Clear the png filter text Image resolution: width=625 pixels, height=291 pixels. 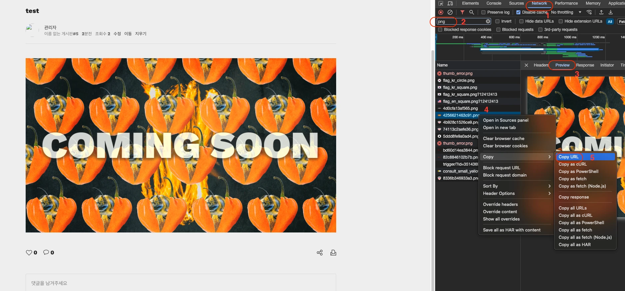click(x=488, y=21)
